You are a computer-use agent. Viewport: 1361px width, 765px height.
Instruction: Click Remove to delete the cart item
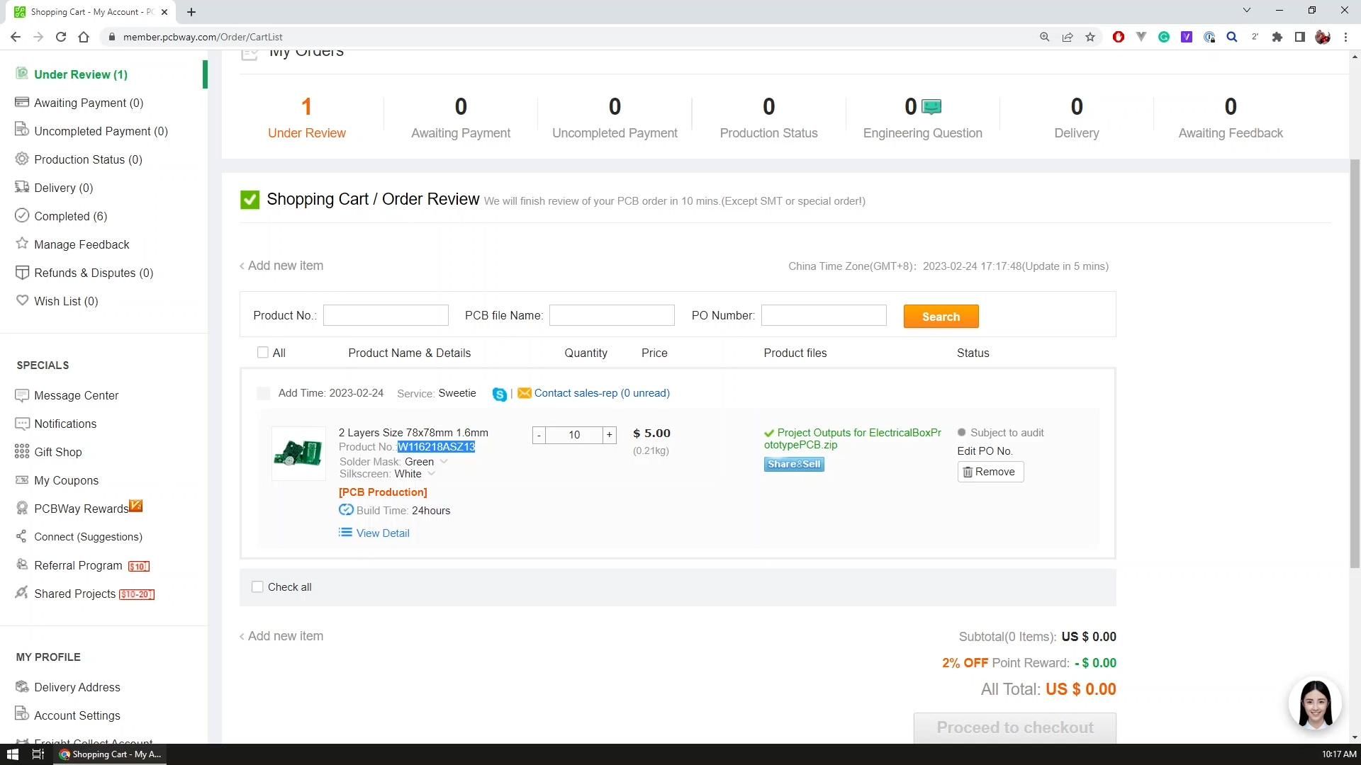pyautogui.click(x=990, y=472)
